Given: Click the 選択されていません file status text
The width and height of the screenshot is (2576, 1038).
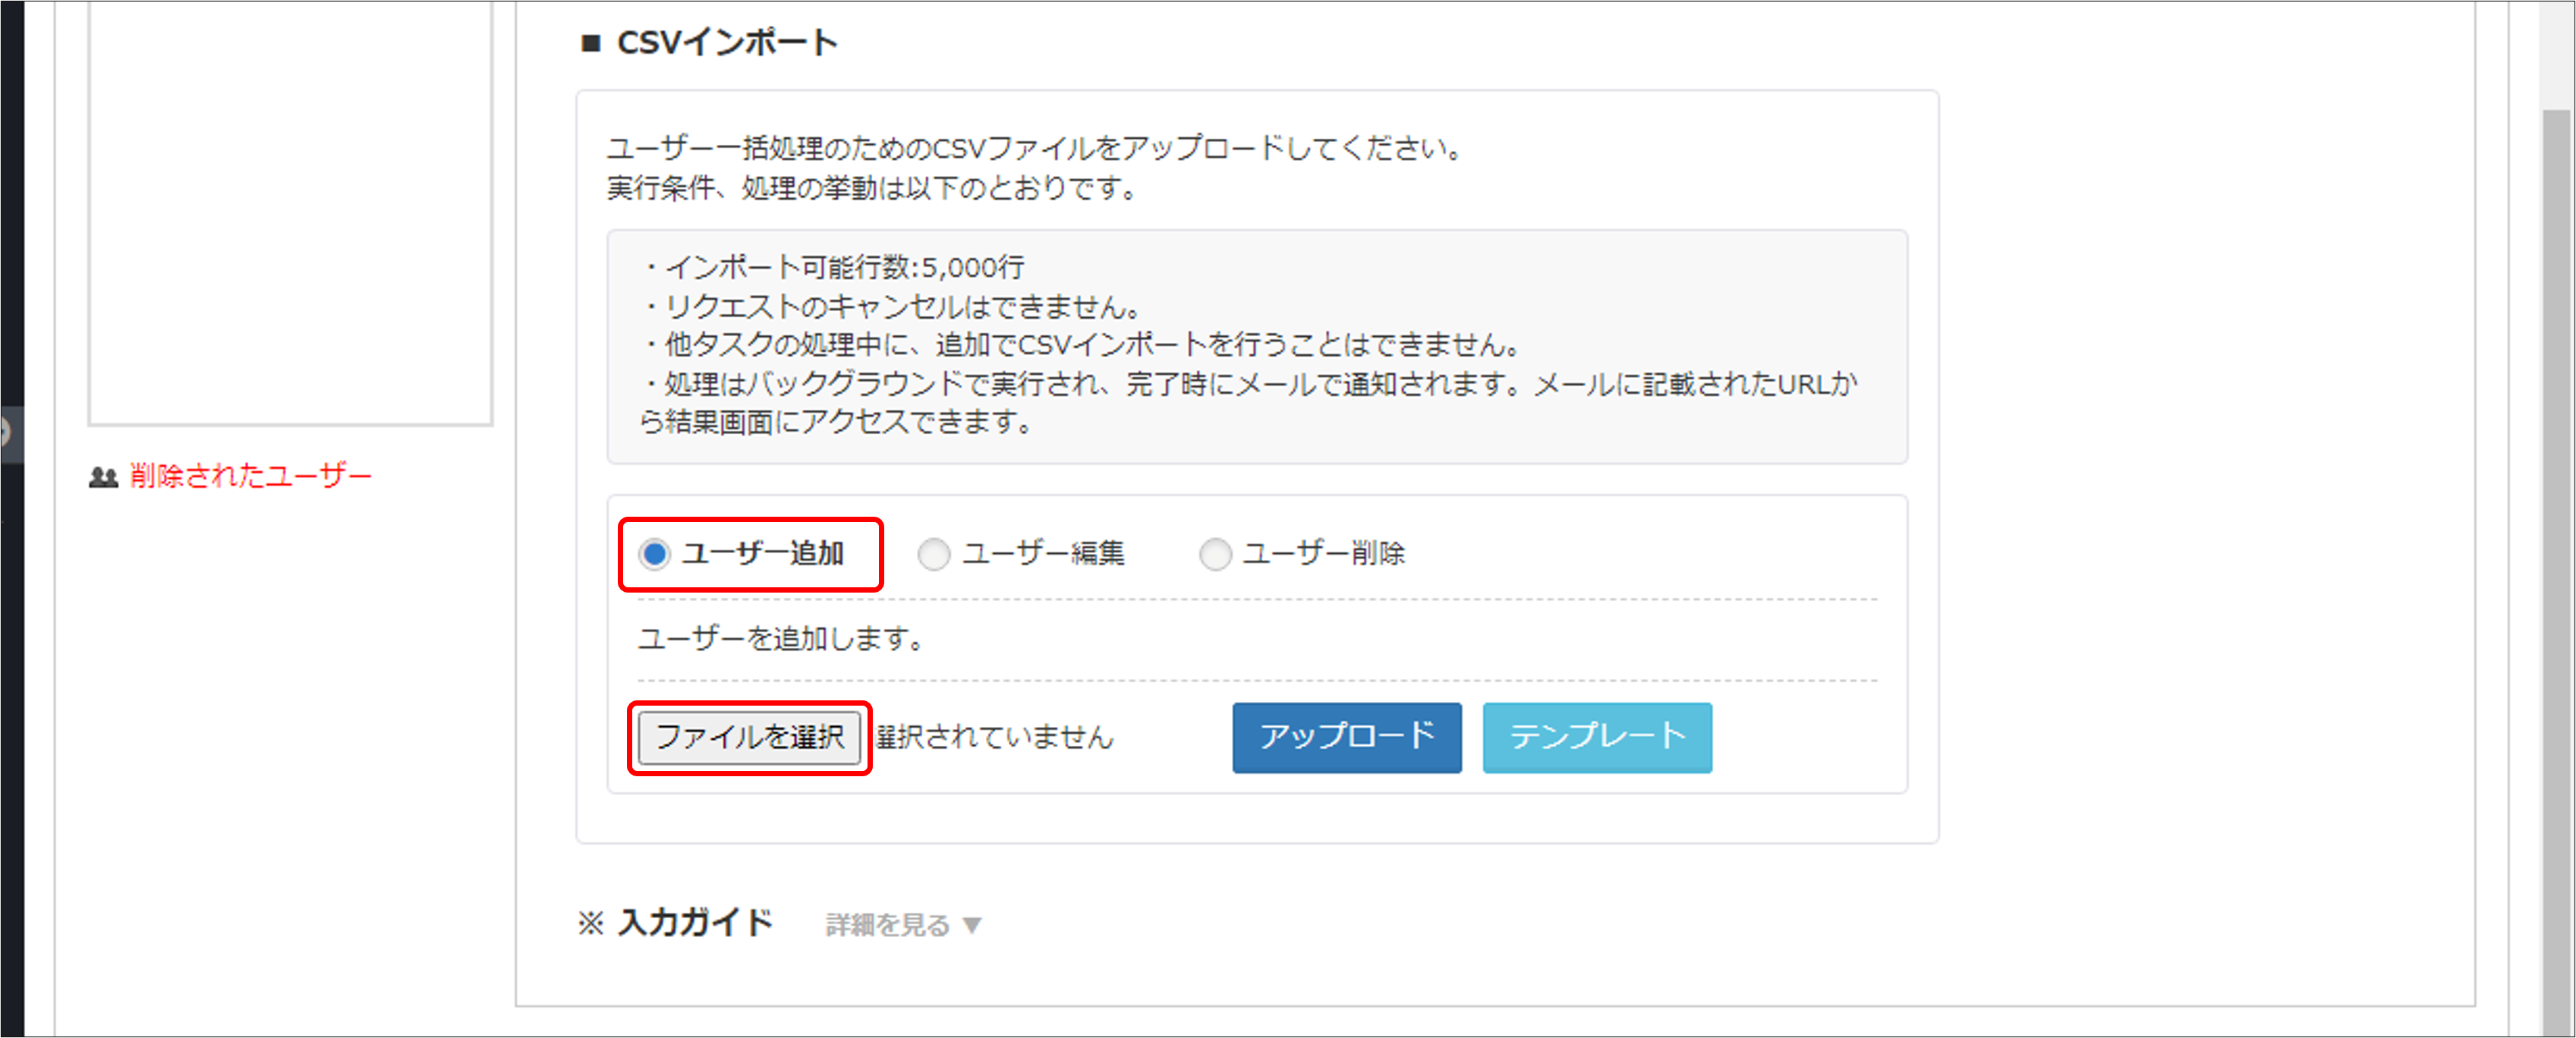Looking at the screenshot, I should pyautogui.click(x=995, y=738).
